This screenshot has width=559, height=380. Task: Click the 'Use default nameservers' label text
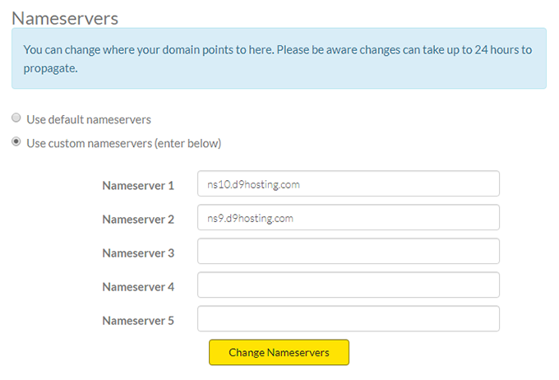89,119
